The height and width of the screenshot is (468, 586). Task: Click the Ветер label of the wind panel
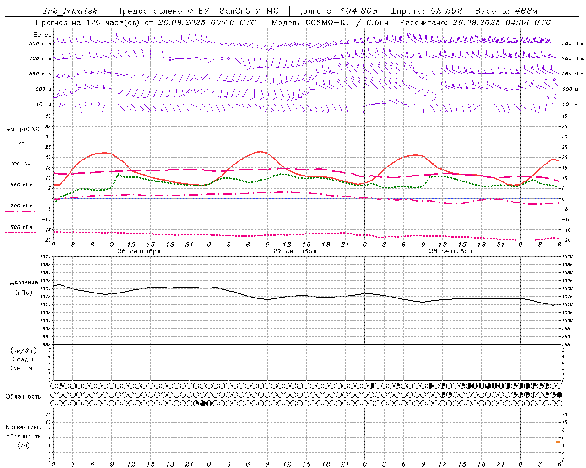point(43,35)
